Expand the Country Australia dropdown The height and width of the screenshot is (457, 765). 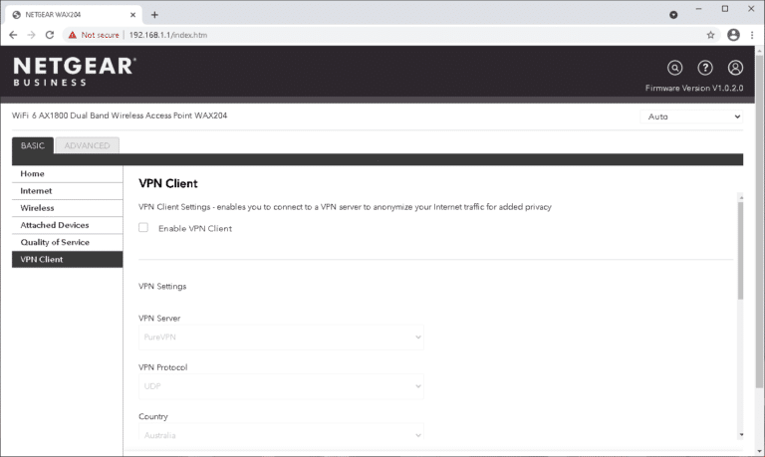pos(281,432)
